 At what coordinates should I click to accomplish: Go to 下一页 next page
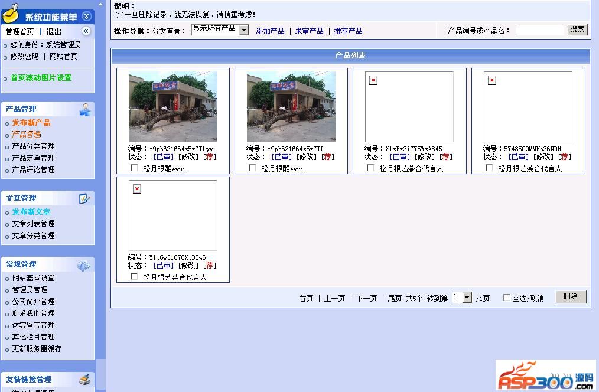(366, 299)
